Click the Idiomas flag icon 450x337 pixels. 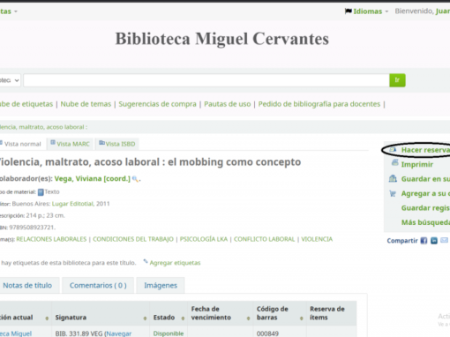349,11
